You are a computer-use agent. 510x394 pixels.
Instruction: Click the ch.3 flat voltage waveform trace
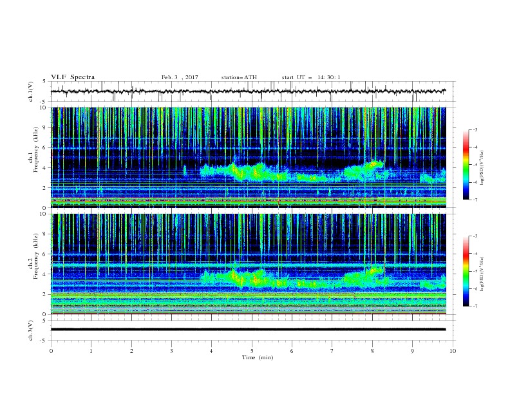[248, 330]
